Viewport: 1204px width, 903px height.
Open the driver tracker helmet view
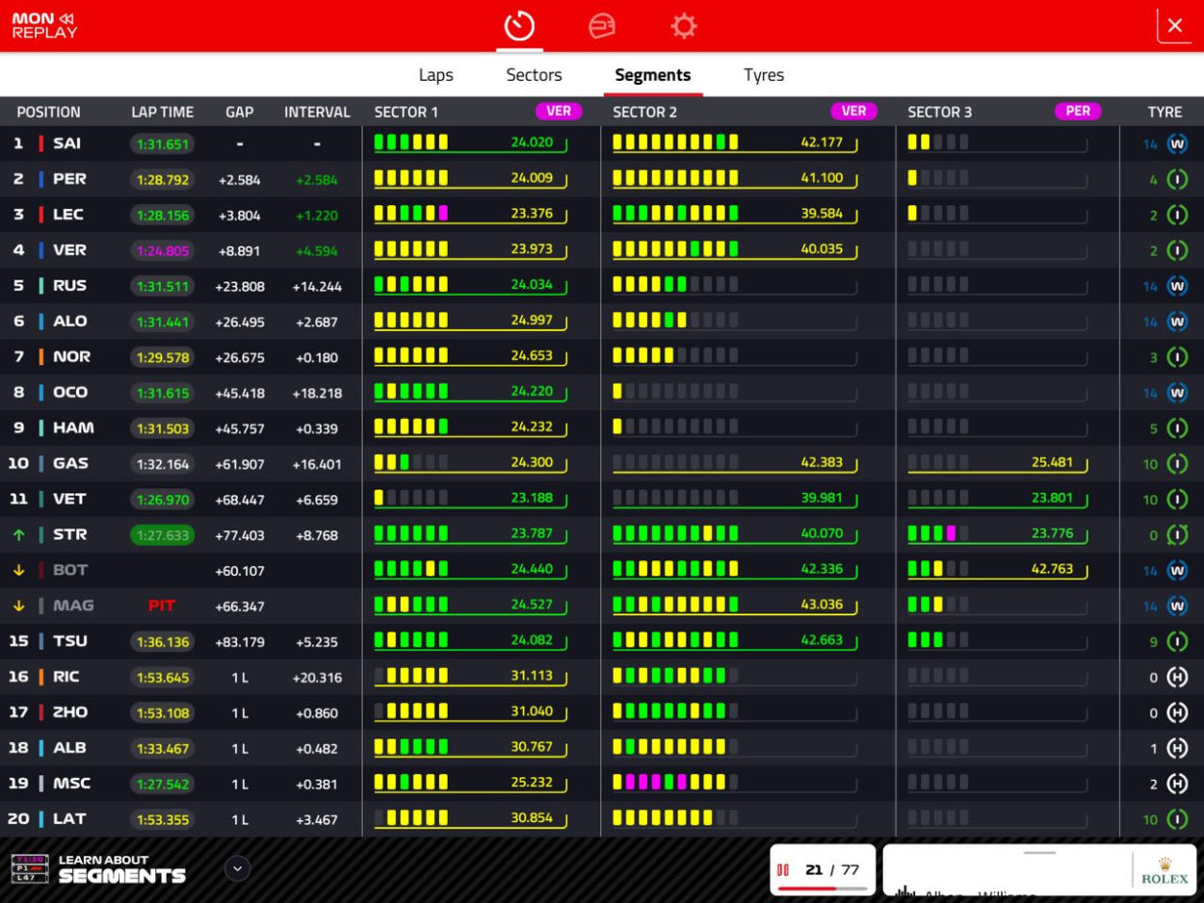click(x=602, y=26)
